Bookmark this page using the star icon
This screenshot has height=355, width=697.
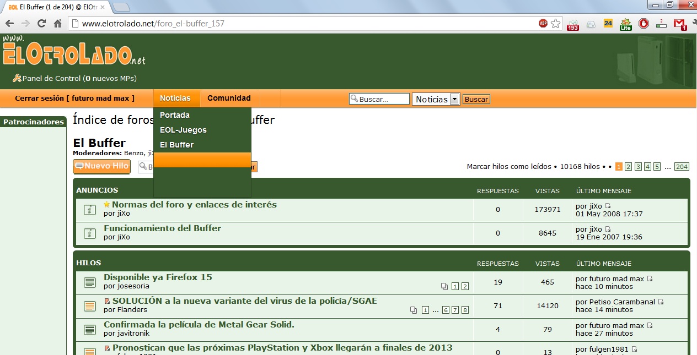[556, 24]
